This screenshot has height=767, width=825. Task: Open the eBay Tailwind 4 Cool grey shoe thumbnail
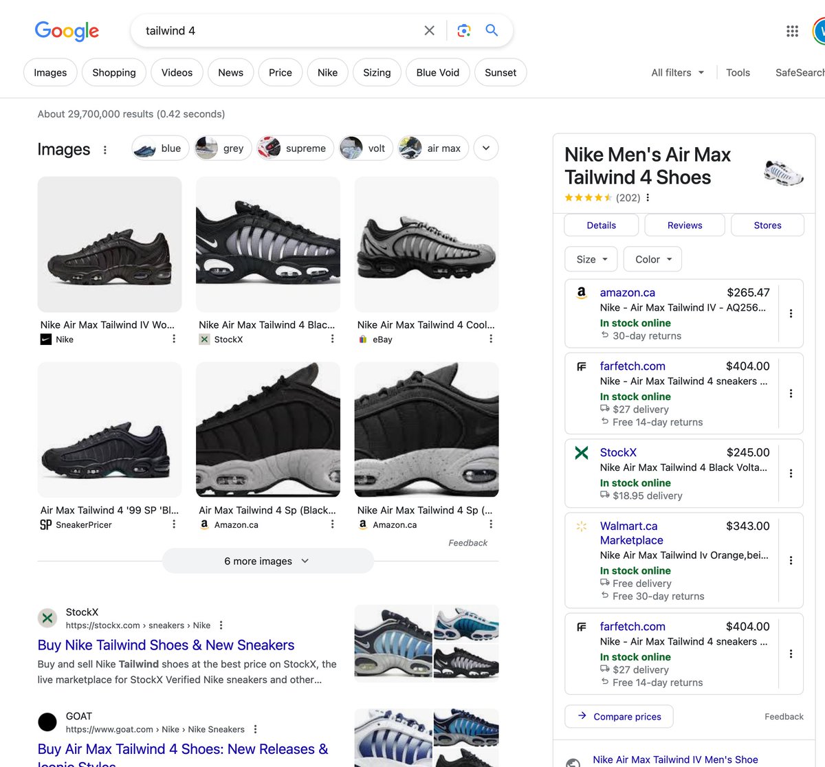pyautogui.click(x=426, y=245)
